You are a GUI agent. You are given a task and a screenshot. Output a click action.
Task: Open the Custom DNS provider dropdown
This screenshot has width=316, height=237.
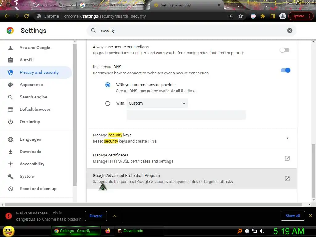click(x=157, y=103)
